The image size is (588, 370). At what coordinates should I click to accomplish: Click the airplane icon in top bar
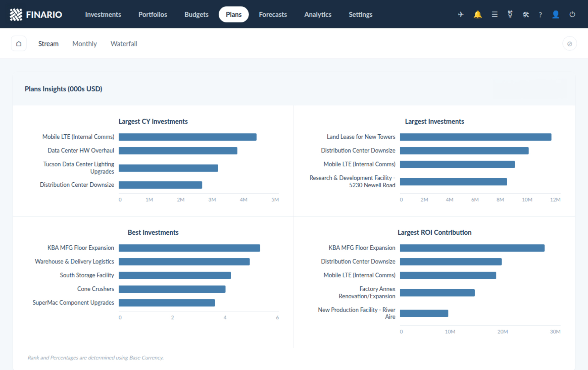(461, 14)
